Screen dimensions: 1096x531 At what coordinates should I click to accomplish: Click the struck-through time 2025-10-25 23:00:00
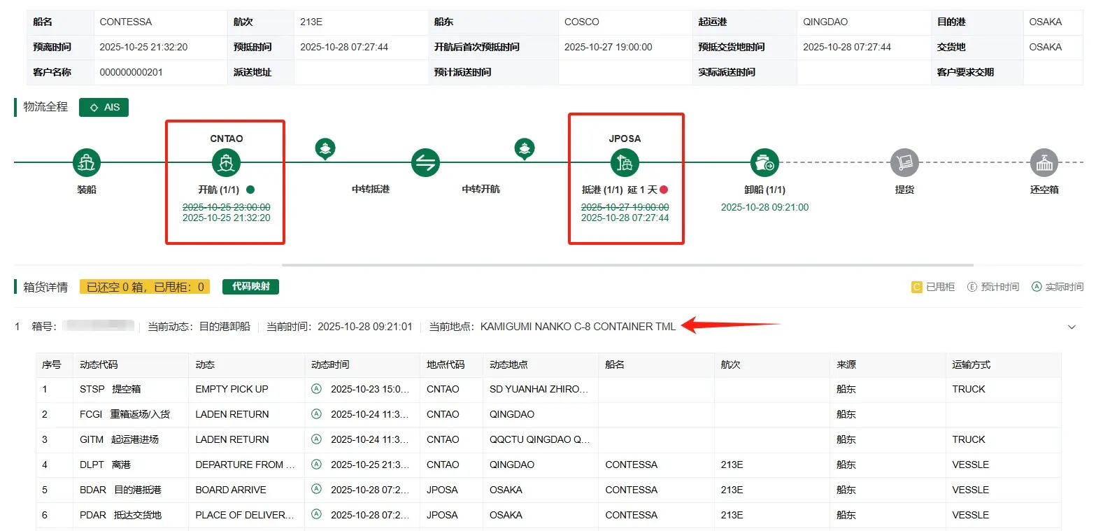(226, 207)
